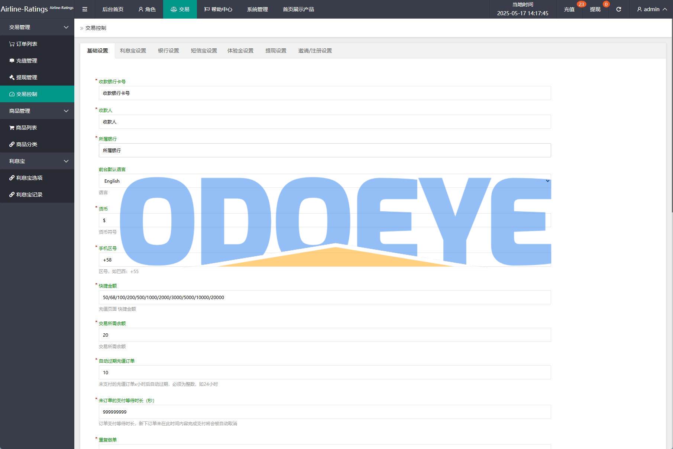Focus the 交易所需余额 input with 20
This screenshot has height=449, width=673.
[x=324, y=335]
